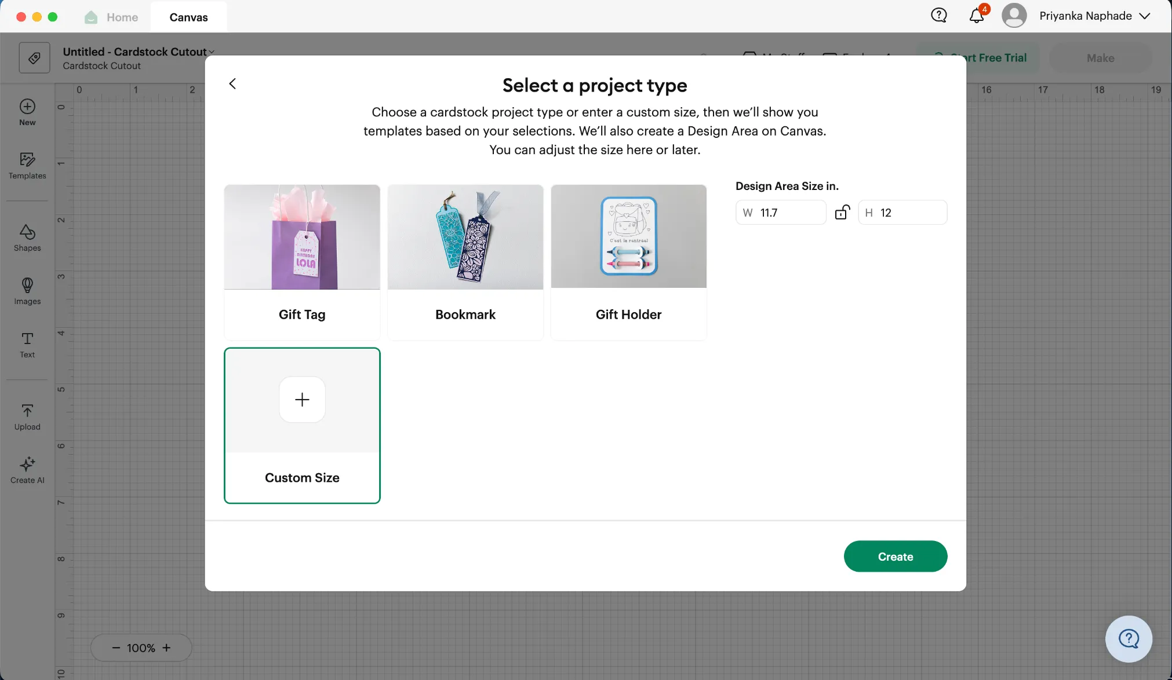Open the Images library
The height and width of the screenshot is (680, 1172).
27,291
